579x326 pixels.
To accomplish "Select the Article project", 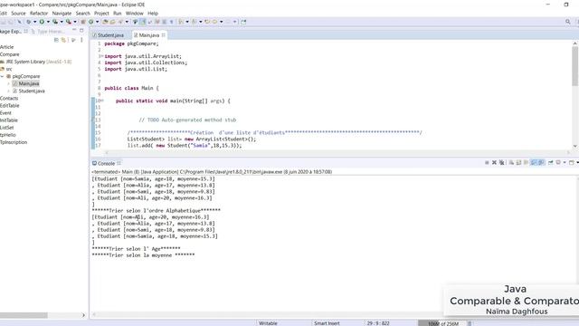I will 6,47.
